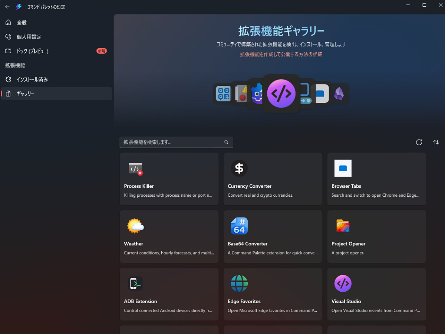Open the Edge Favorites extension title
Image resolution: width=445 pixels, height=334 pixels.
(244, 301)
